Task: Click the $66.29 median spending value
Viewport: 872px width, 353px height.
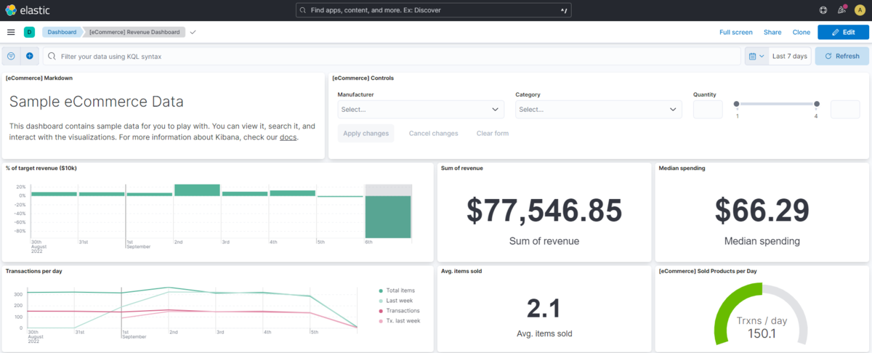Action: pos(762,211)
